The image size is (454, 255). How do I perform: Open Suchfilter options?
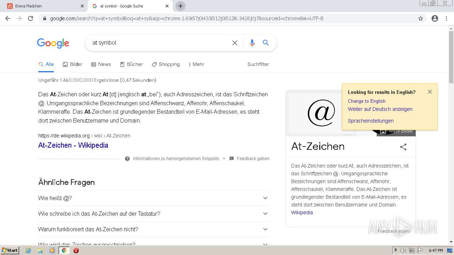tap(258, 64)
